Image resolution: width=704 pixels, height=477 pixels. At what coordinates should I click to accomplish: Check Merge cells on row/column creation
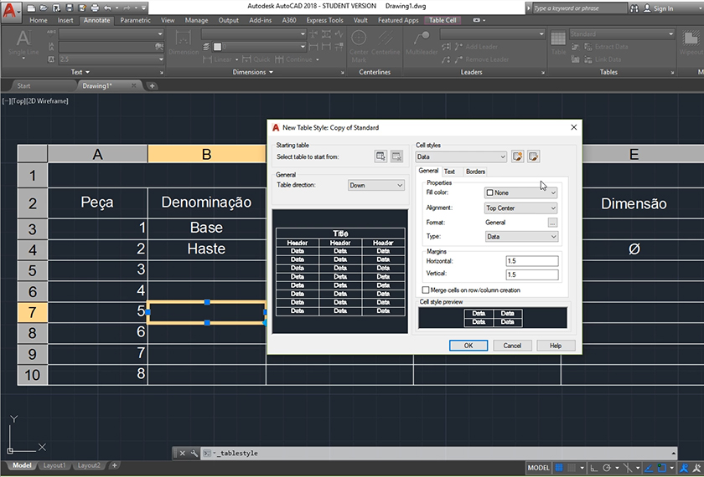pyautogui.click(x=426, y=290)
